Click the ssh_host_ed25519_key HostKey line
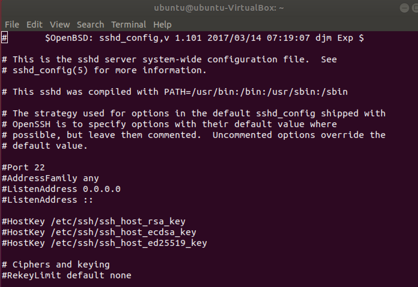The height and width of the screenshot is (287, 418). coord(105,243)
